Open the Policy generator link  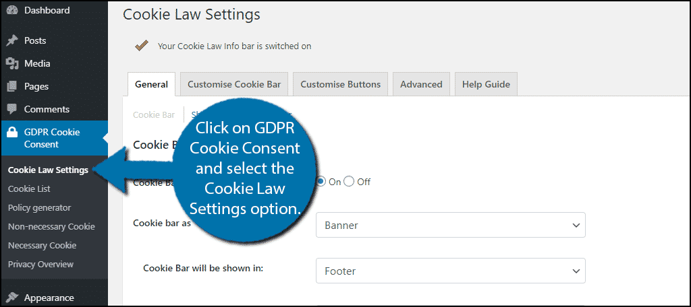(39, 207)
